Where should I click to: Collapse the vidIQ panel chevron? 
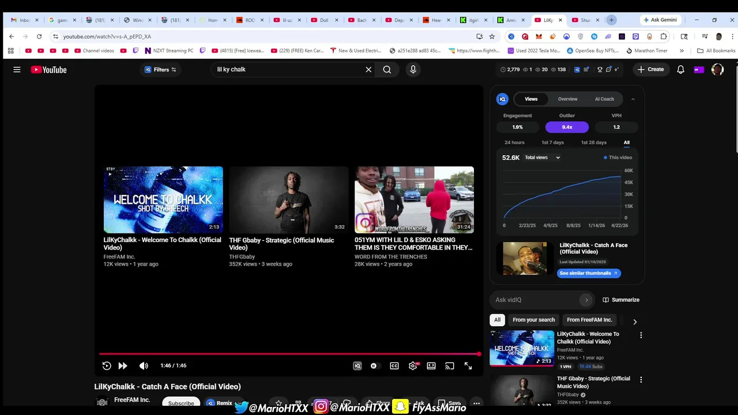click(632, 99)
